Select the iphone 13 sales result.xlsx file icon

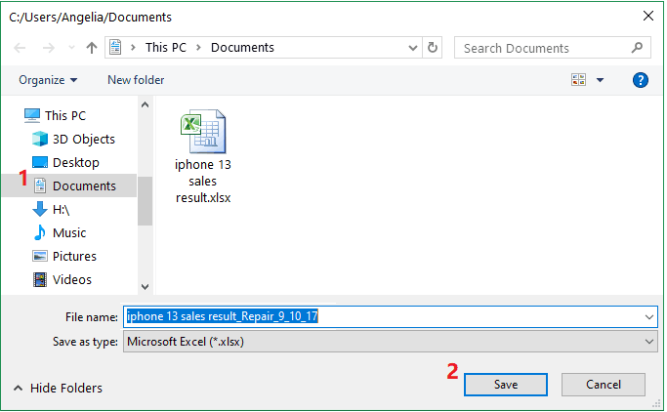click(203, 132)
